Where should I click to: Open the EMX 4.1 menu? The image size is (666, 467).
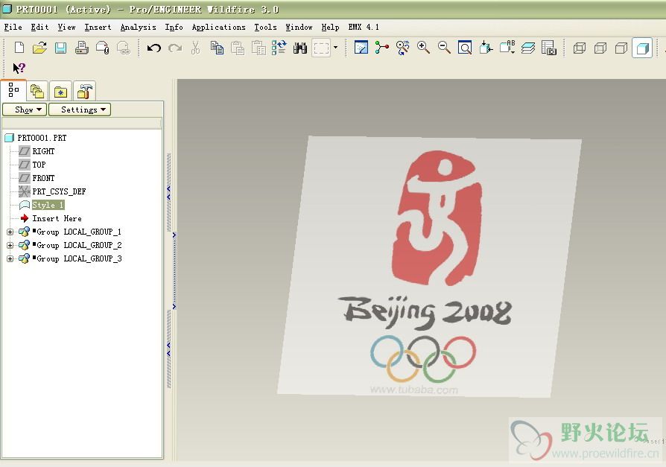click(364, 27)
